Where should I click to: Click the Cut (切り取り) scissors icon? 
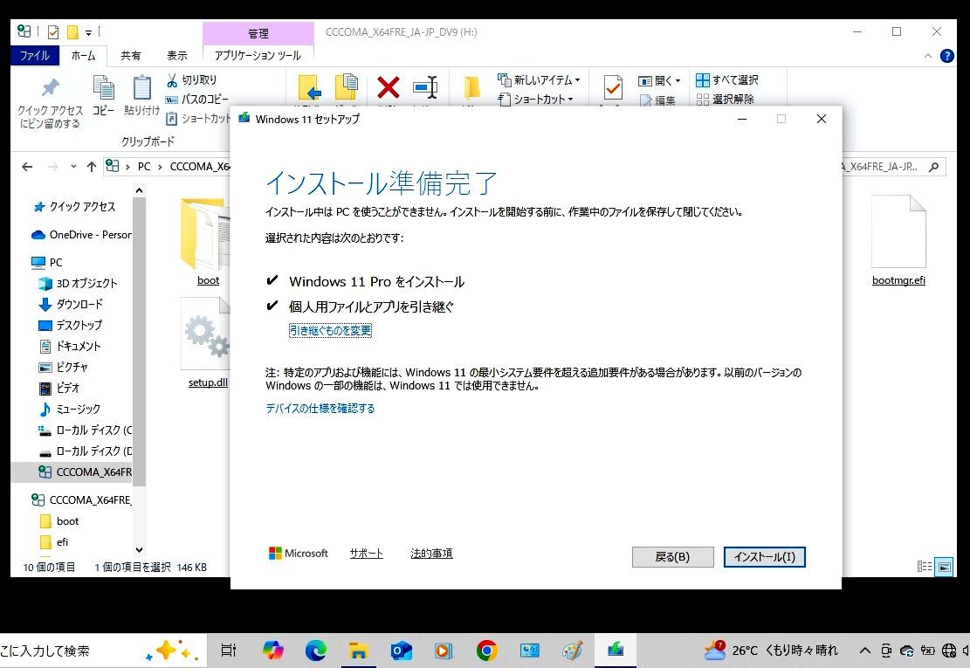pyautogui.click(x=173, y=80)
